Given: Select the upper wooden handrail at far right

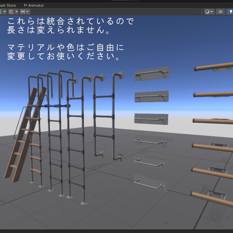Looking at the screenshot, I should point(213,70).
